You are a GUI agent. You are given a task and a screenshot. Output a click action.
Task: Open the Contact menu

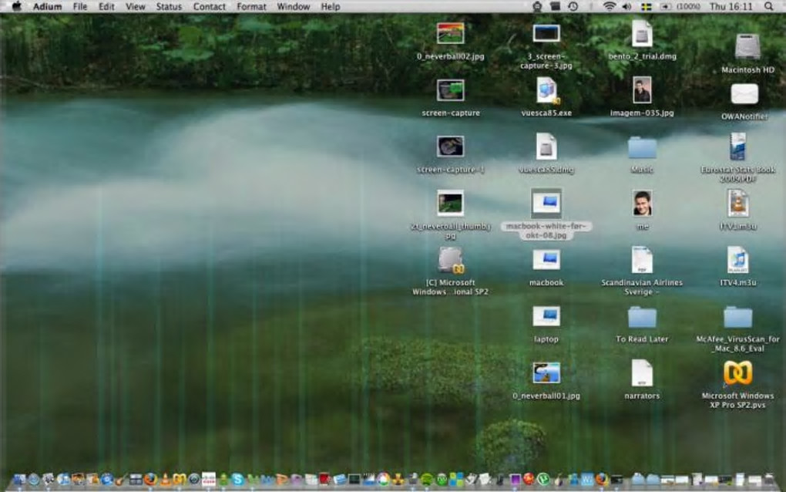[x=209, y=6]
